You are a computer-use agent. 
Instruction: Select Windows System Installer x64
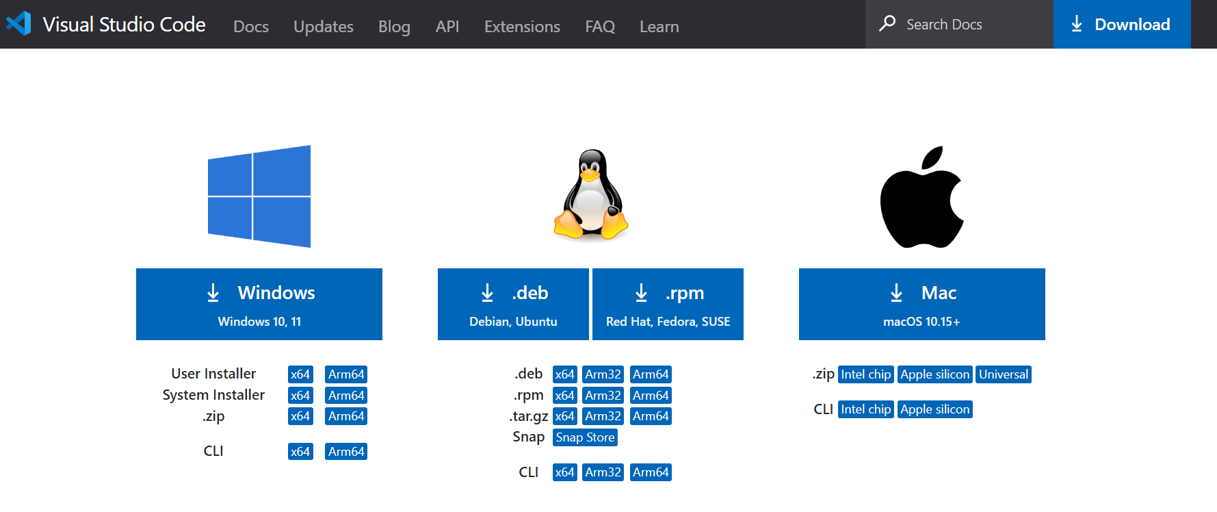pyautogui.click(x=300, y=396)
